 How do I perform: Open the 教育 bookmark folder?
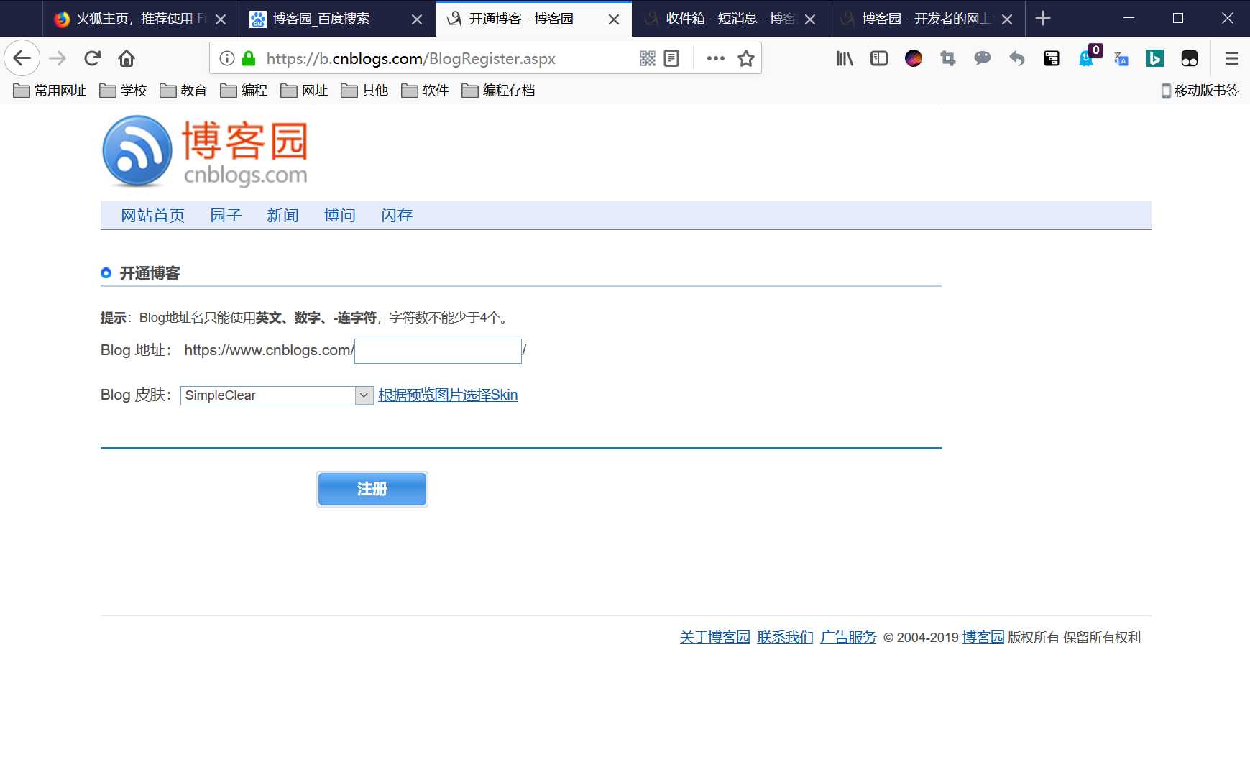click(x=183, y=91)
